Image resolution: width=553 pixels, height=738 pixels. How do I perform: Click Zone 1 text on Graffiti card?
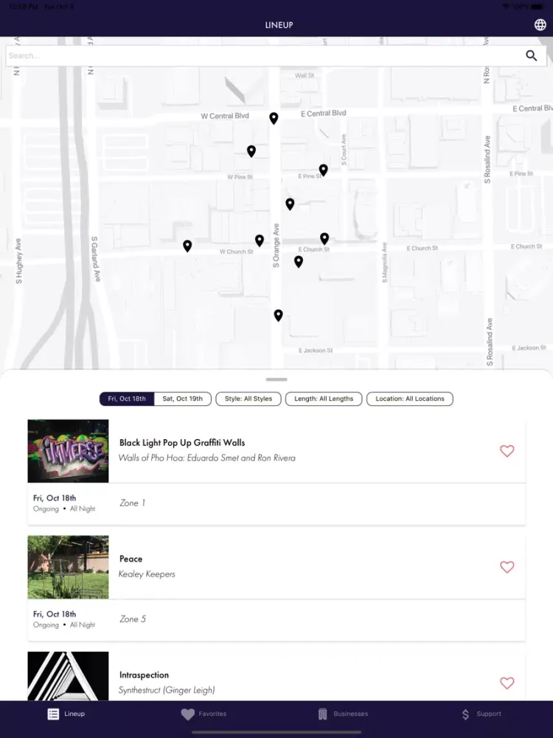pos(132,503)
